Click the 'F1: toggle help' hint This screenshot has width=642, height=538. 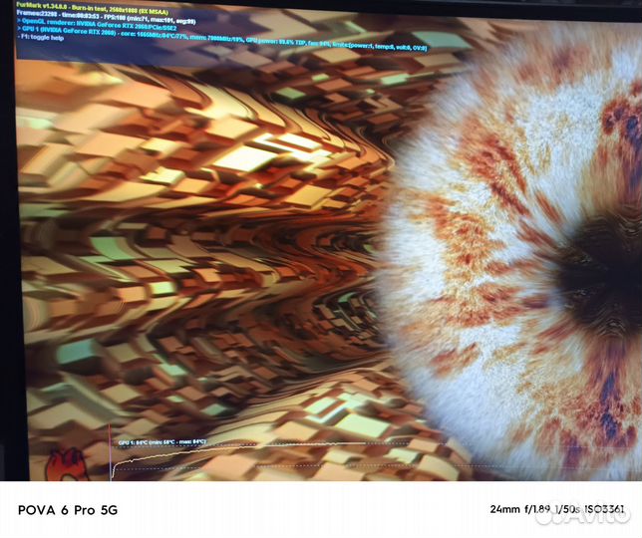tap(41, 37)
